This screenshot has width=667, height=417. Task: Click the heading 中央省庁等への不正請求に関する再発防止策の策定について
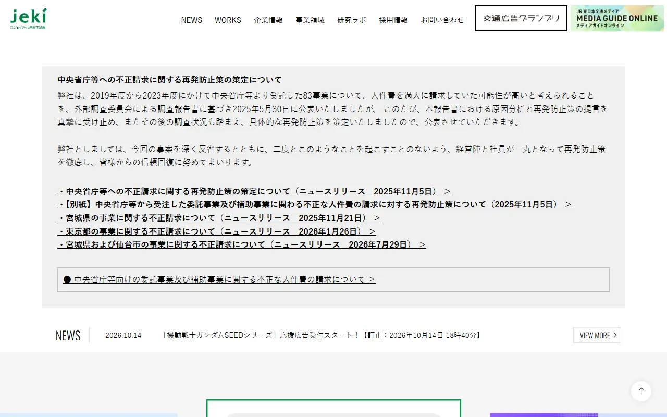tap(170, 80)
